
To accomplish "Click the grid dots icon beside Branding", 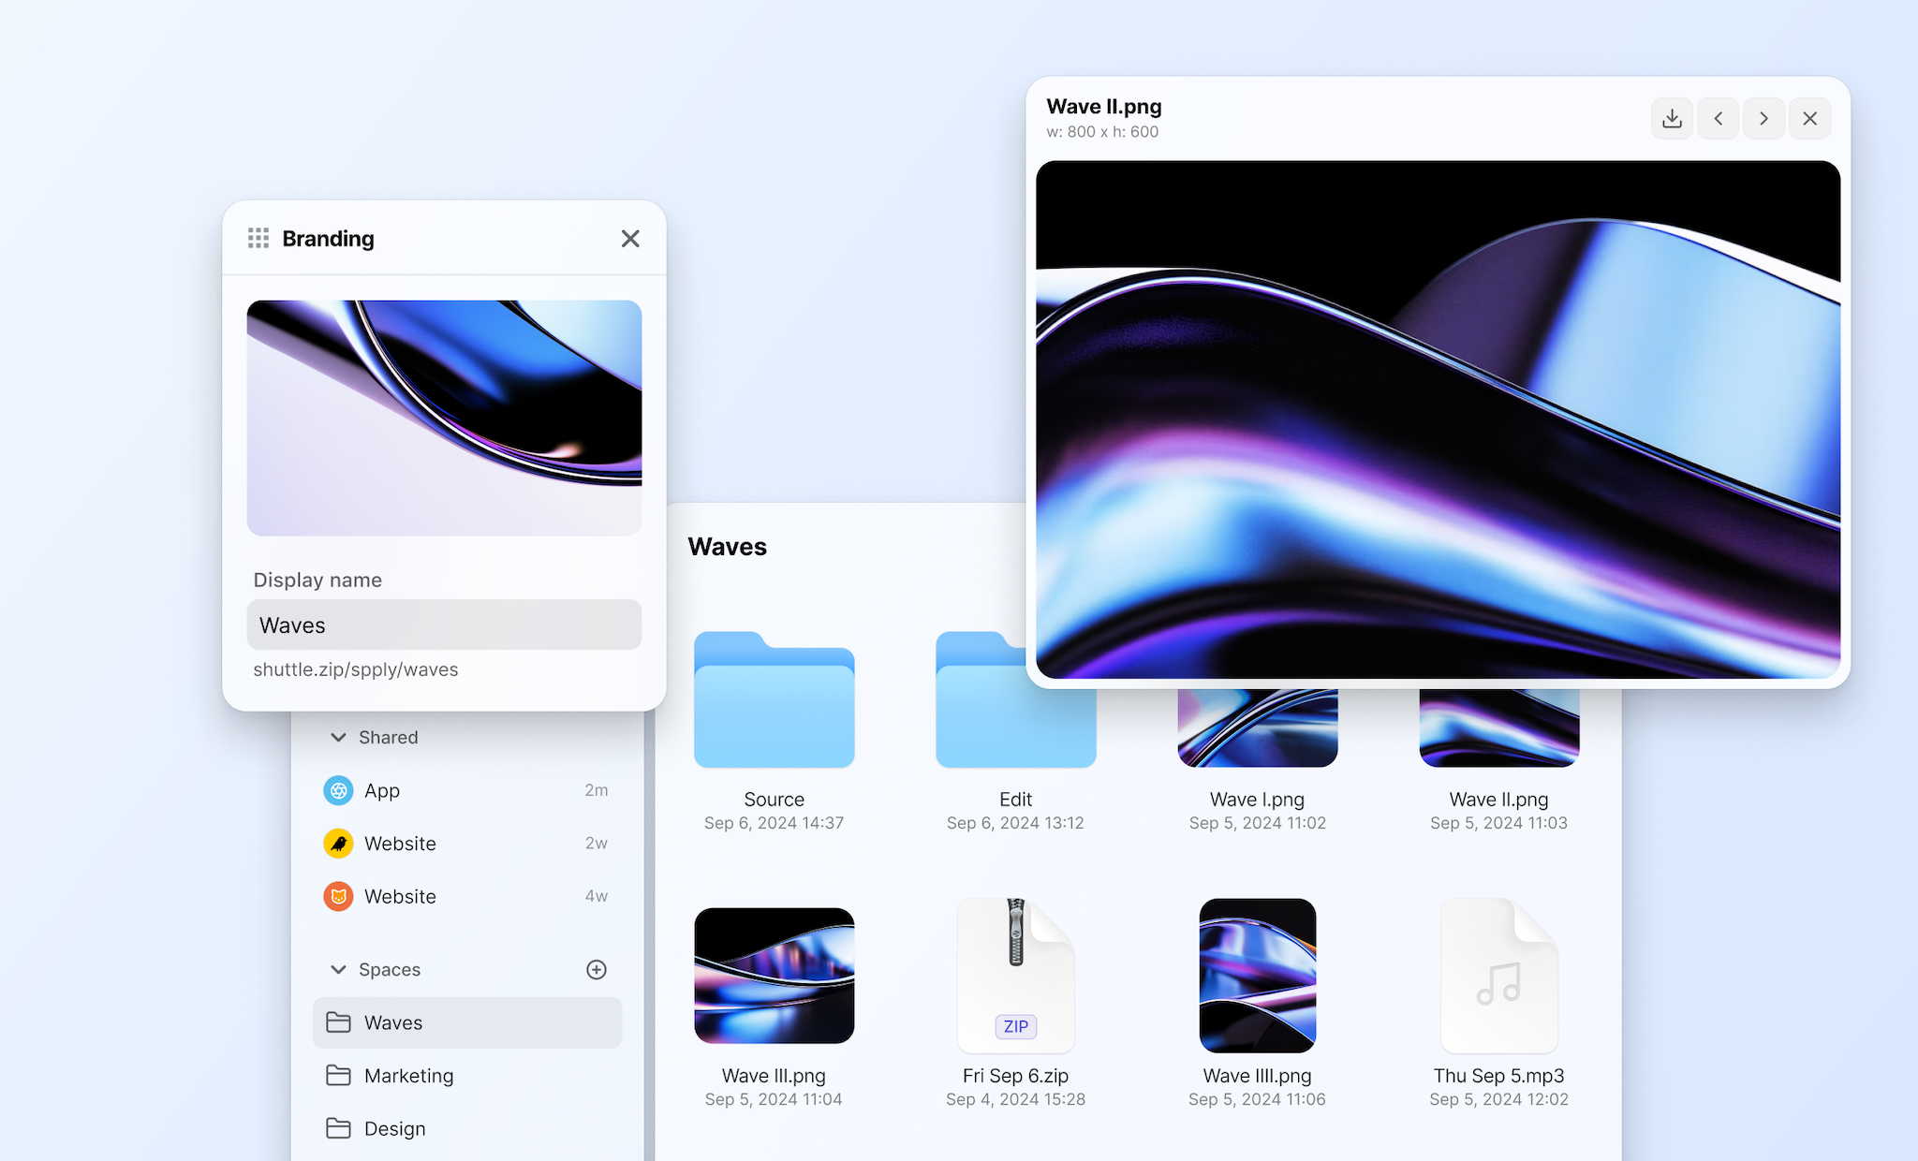I will (258, 238).
